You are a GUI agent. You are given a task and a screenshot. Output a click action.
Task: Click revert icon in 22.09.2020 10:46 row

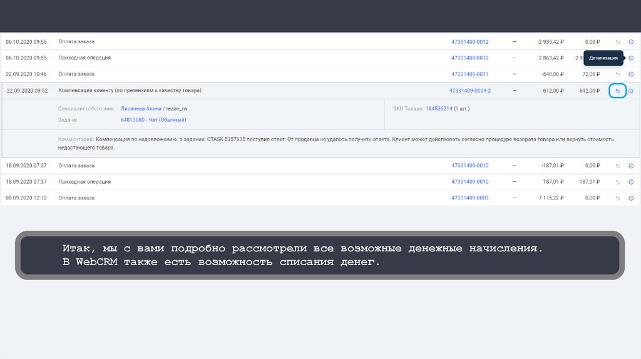click(618, 74)
